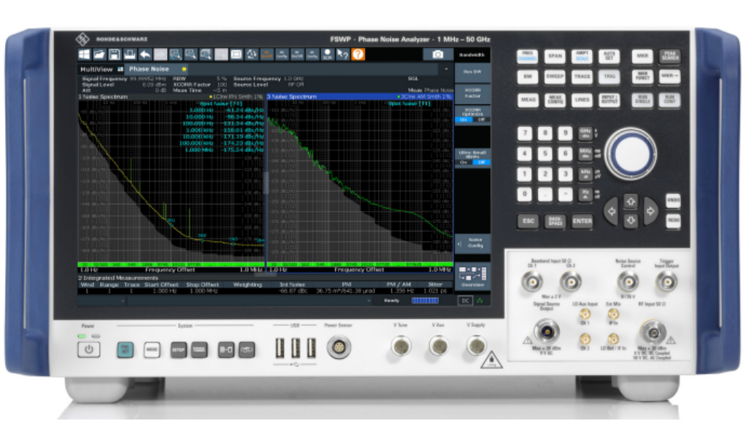Click the Overview signal-flow icon softkey
The width and height of the screenshot is (746, 429).
472,277
